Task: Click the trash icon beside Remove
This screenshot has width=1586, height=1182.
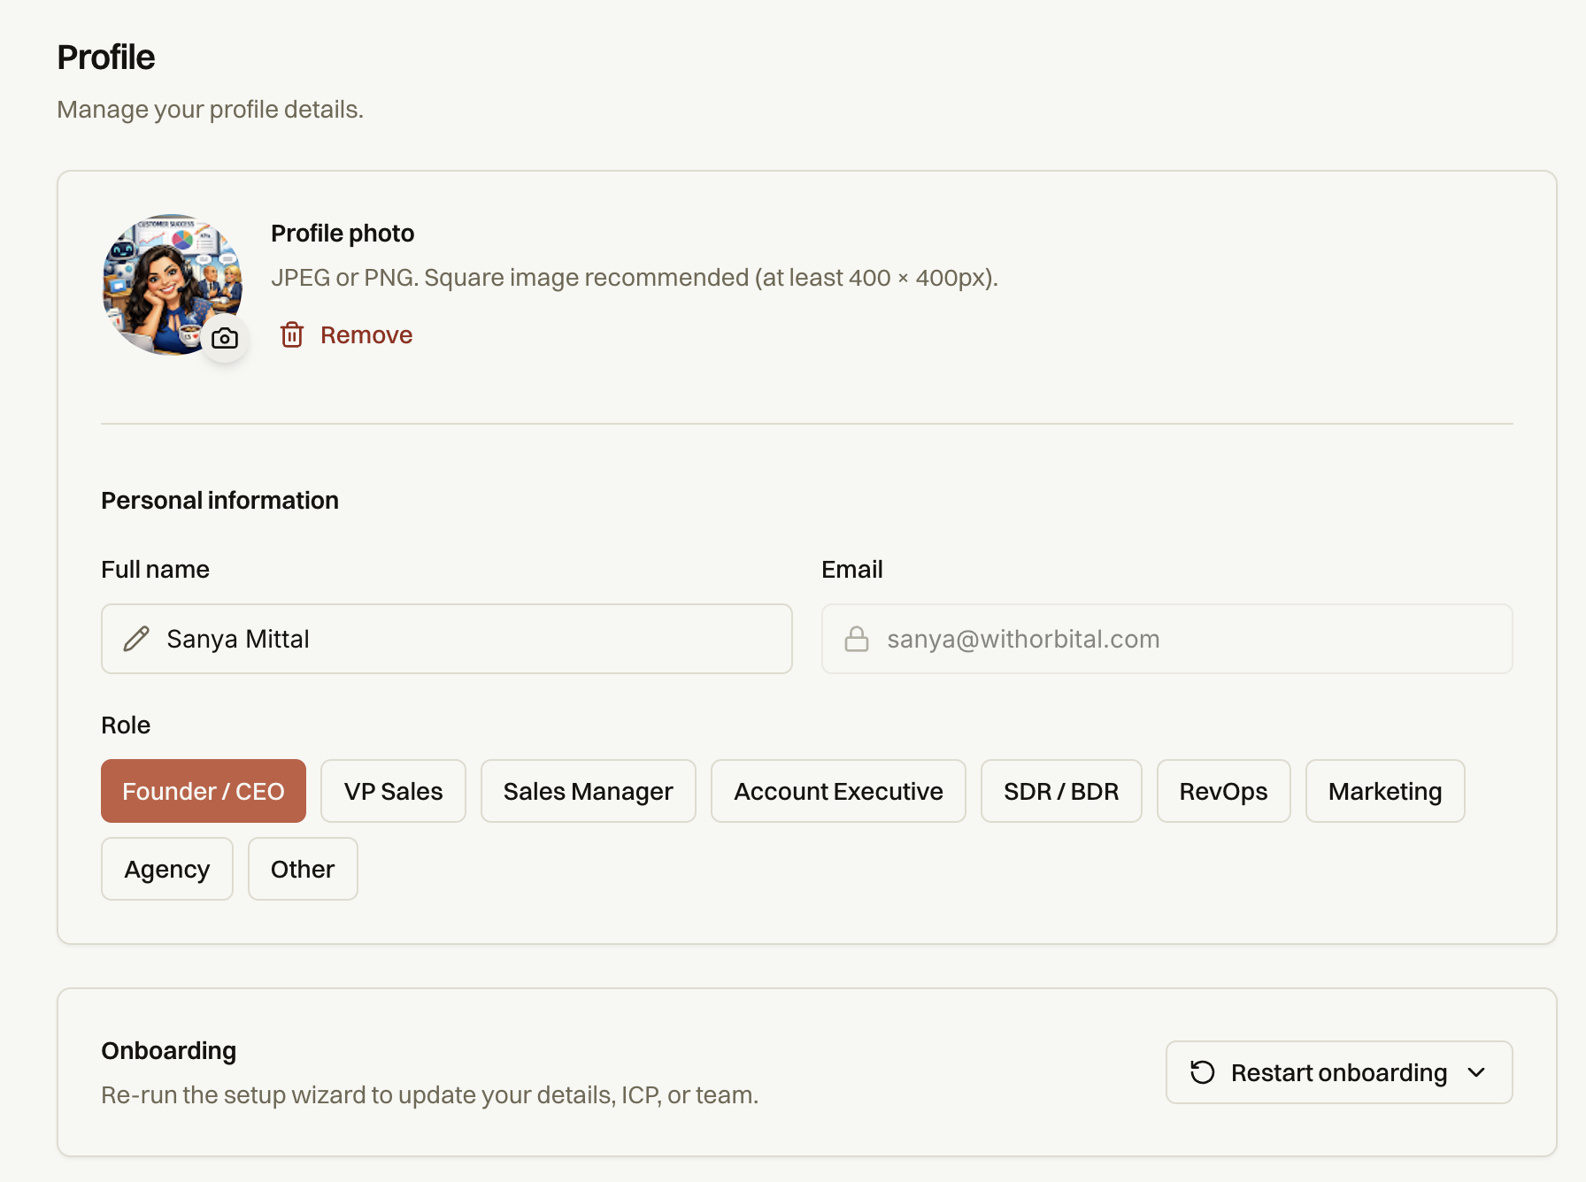Action: (x=292, y=334)
